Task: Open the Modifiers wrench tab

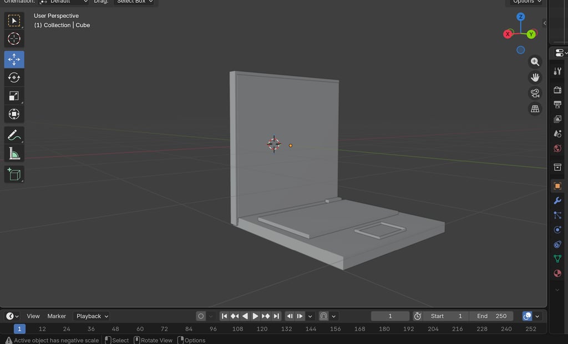Action: [557, 201]
